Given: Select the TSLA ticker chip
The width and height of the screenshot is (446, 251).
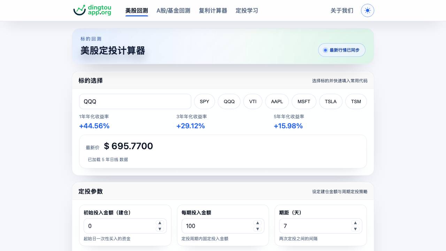Looking at the screenshot, I should [331, 101].
